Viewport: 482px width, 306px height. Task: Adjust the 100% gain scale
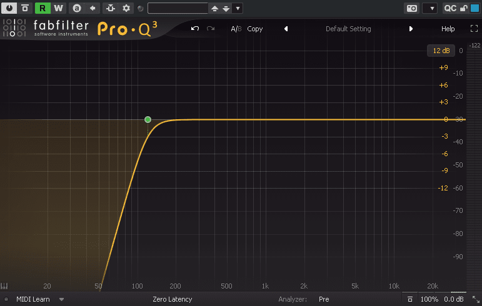pyautogui.click(x=429, y=299)
